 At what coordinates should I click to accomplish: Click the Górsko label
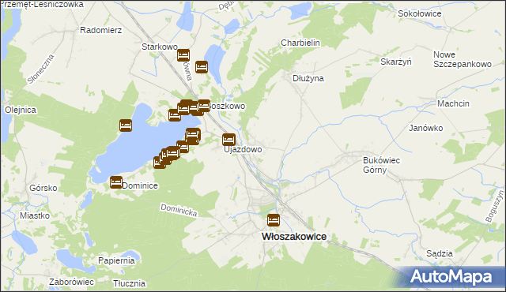pyautogui.click(x=43, y=188)
